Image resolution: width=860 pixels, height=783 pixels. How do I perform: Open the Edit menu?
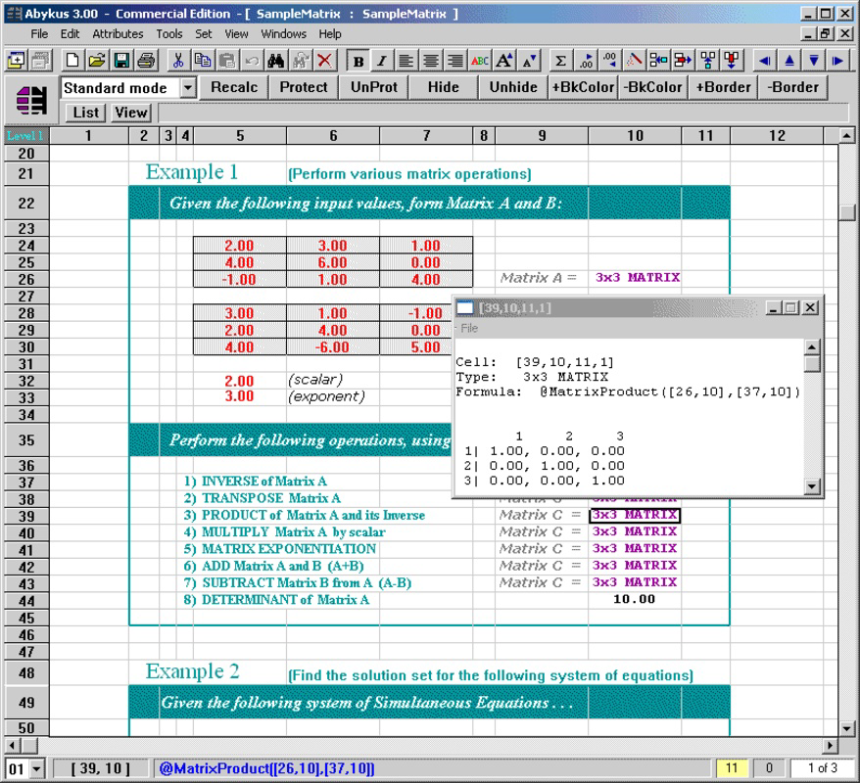[70, 34]
